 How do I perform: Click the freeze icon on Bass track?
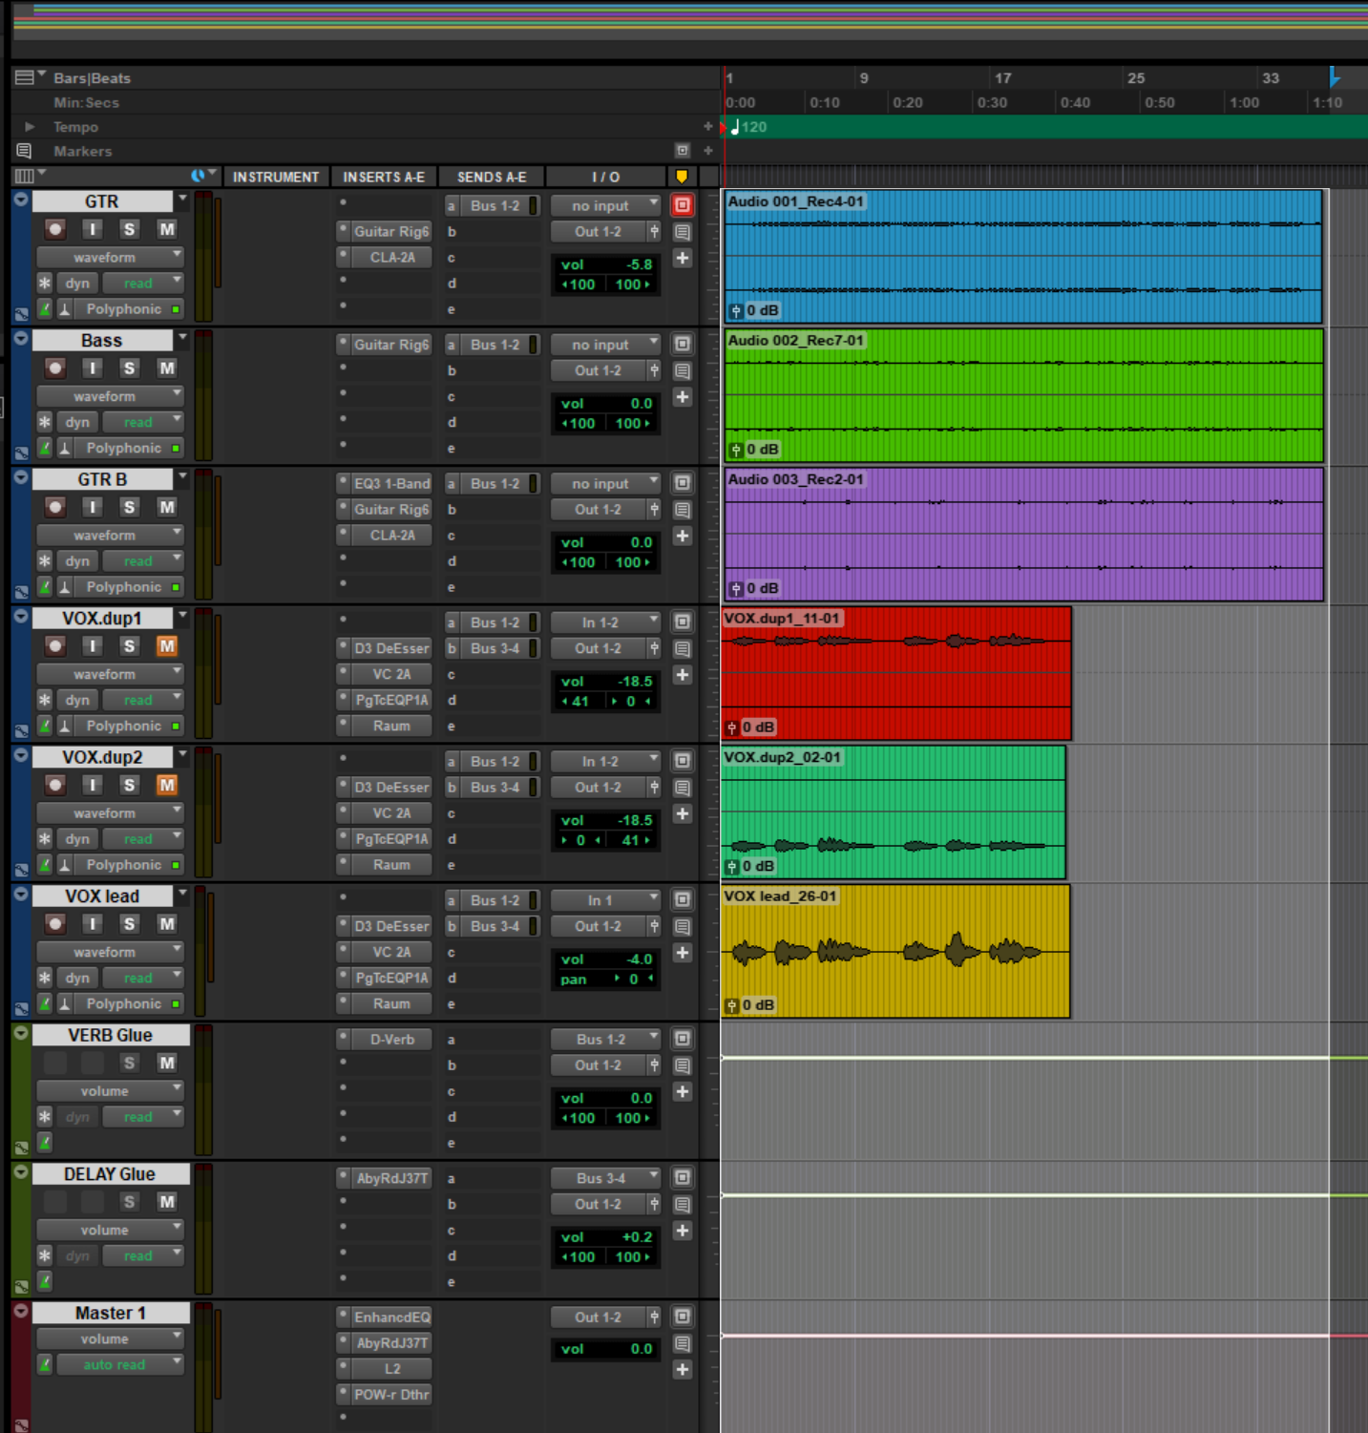tap(45, 422)
